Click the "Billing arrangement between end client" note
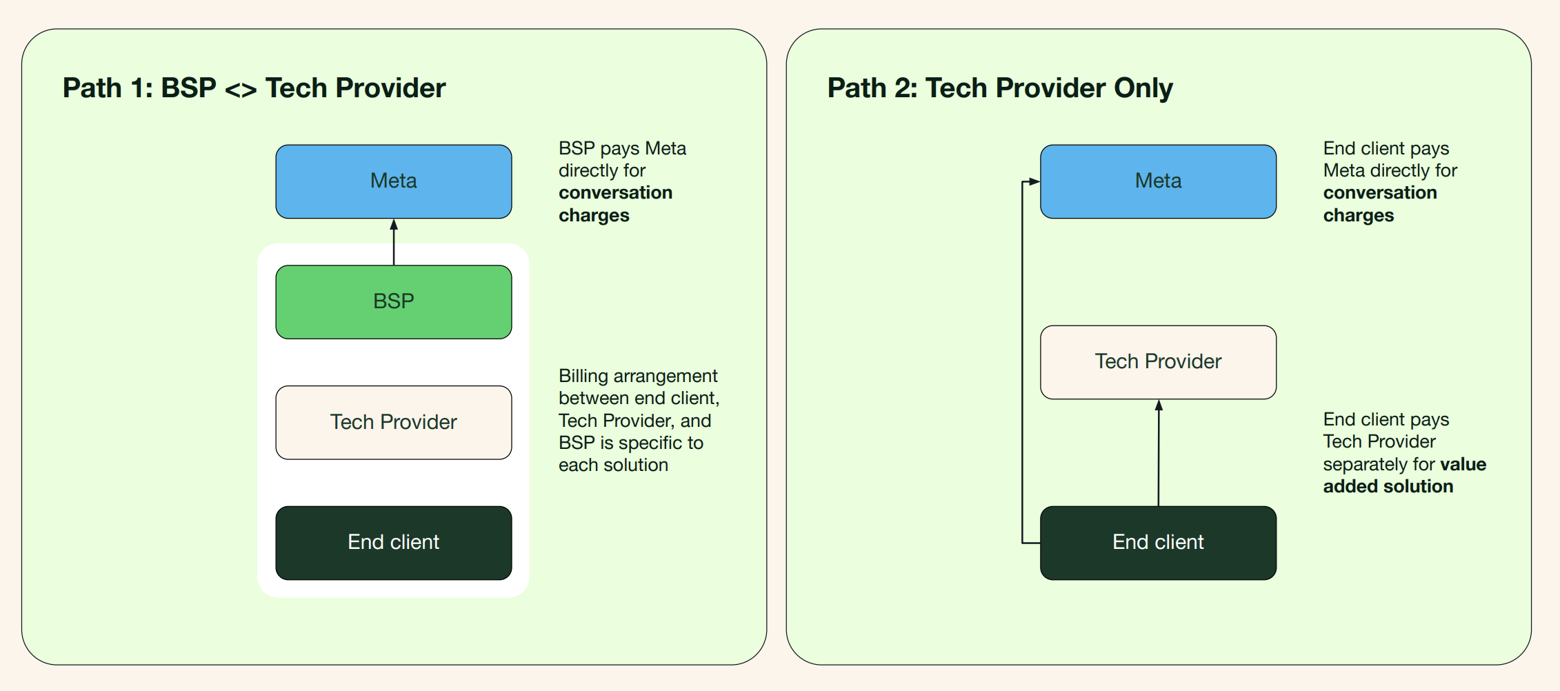Image resolution: width=1560 pixels, height=691 pixels. [x=638, y=420]
